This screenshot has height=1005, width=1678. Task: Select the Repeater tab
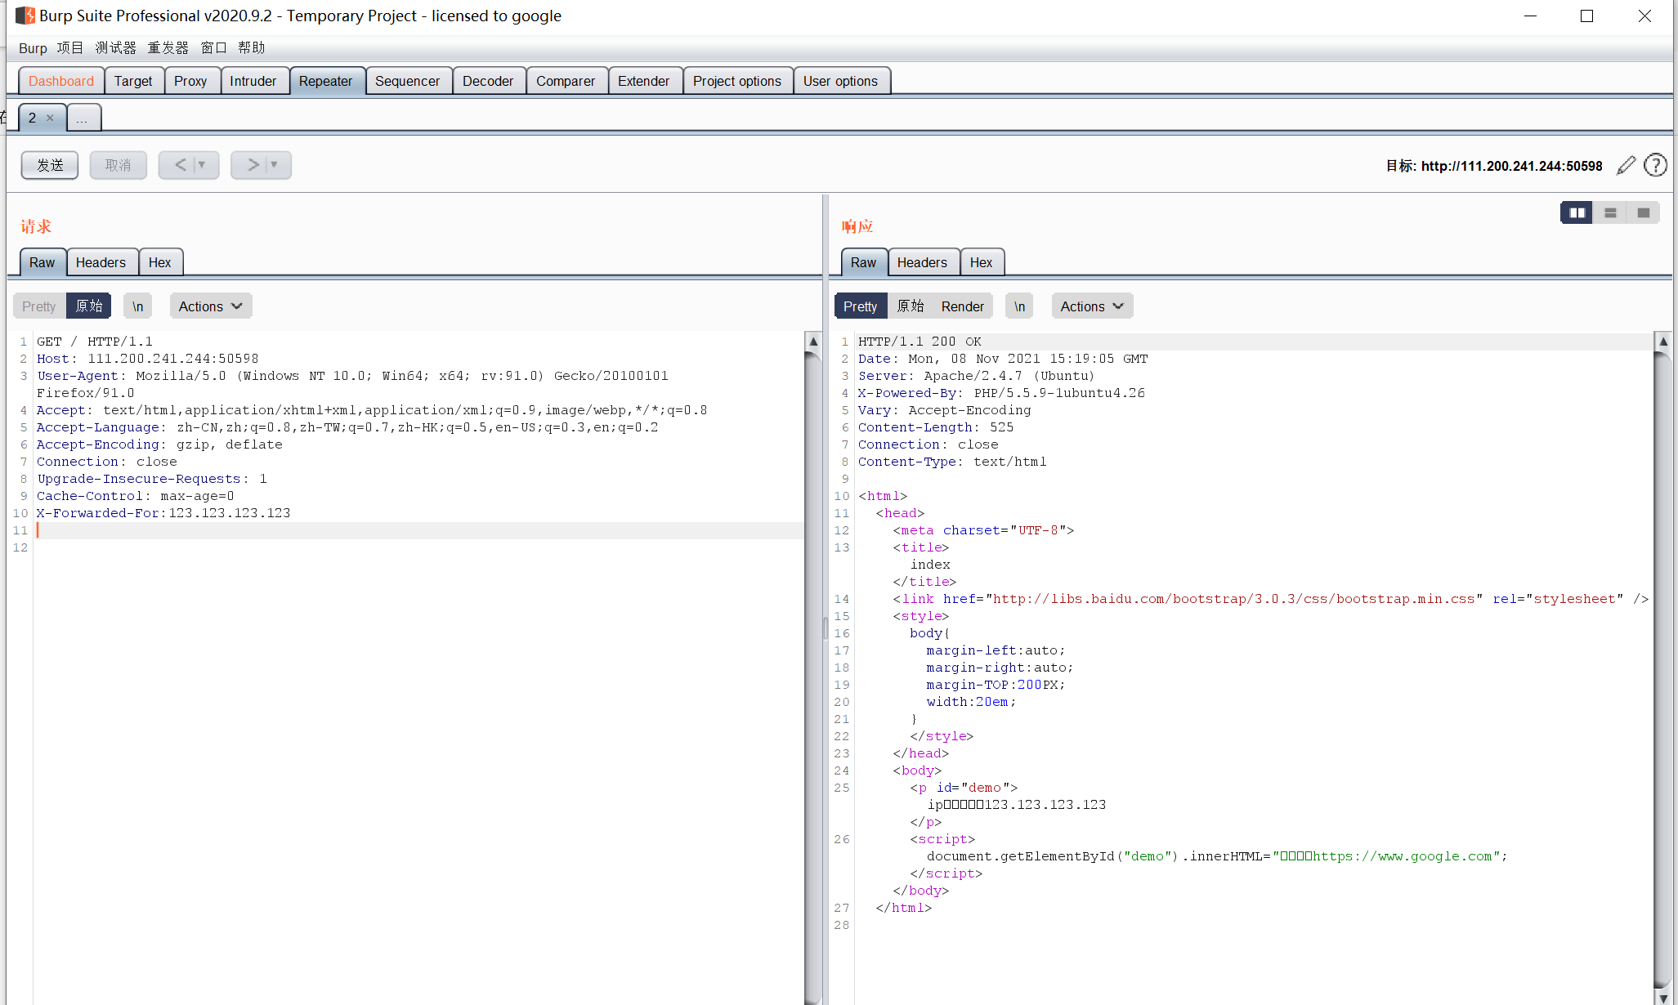pos(326,81)
